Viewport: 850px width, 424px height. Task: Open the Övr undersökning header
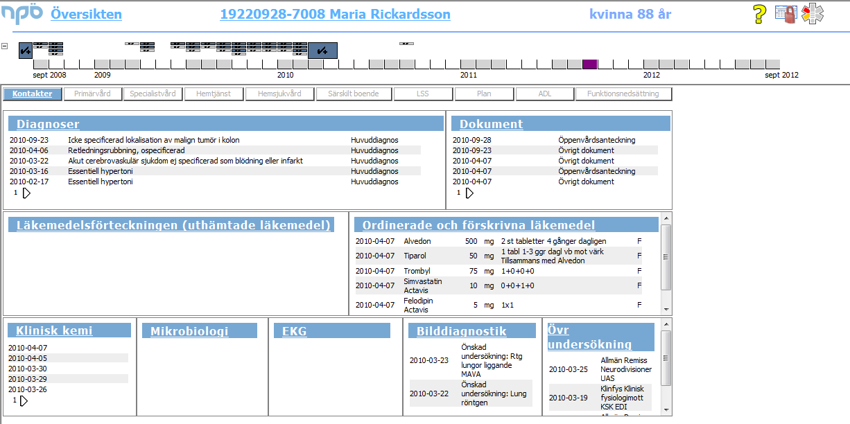click(x=589, y=337)
